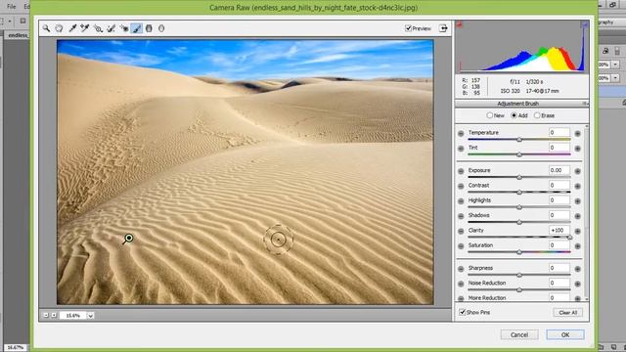
Task: Decrease Contrast with its minus icon
Action: pos(461,187)
